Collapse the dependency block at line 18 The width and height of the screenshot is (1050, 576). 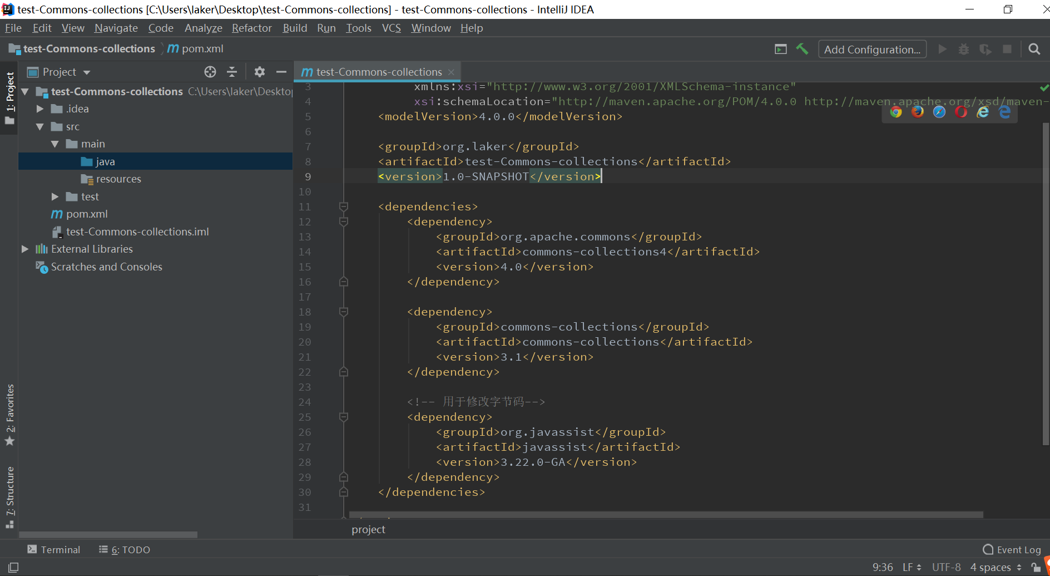344,312
